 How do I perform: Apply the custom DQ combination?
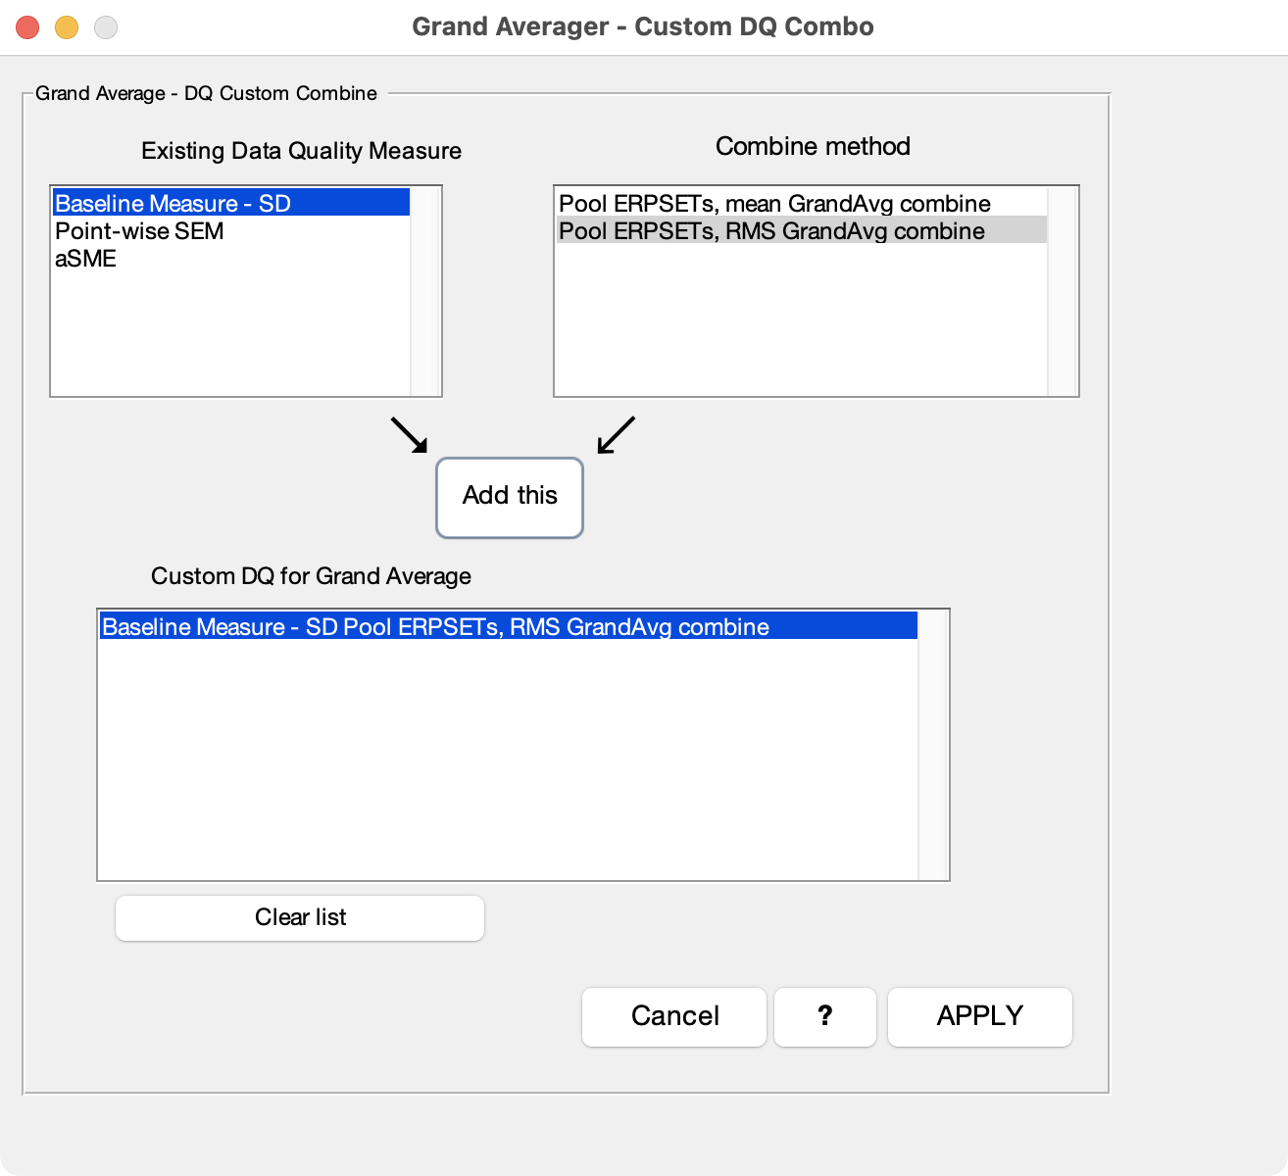click(980, 1016)
